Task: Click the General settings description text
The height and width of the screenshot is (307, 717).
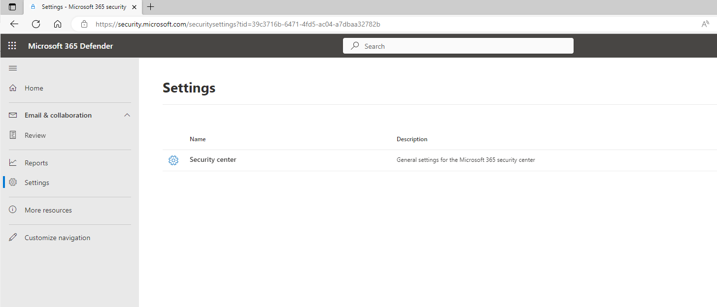Action: coord(466,160)
